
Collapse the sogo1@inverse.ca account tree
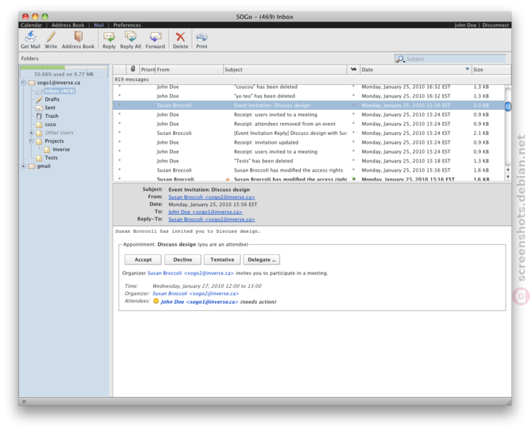pos(23,83)
